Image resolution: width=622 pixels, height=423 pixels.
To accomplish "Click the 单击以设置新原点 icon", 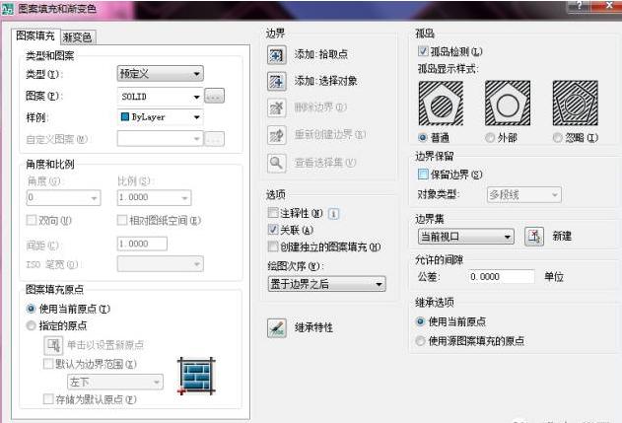I will 53,345.
